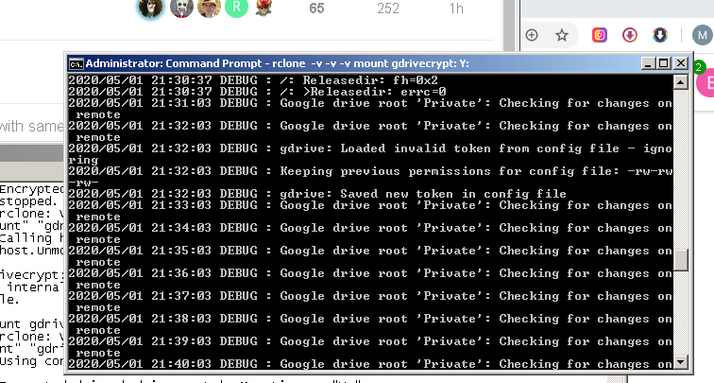Click the 65 replies count

(x=316, y=9)
